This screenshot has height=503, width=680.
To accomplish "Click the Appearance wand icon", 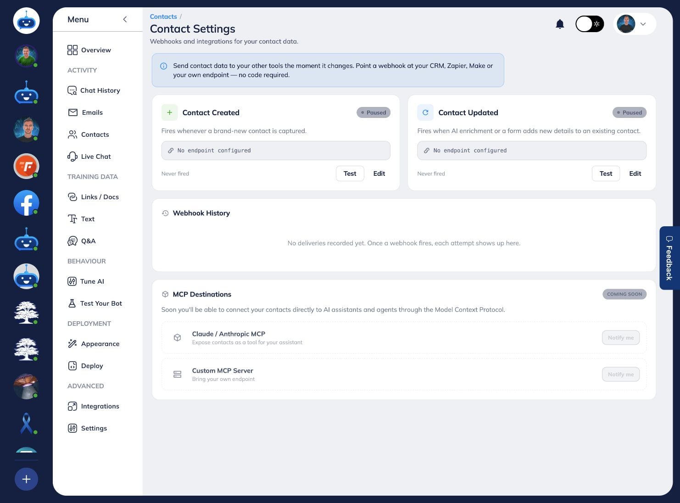I will tap(72, 344).
